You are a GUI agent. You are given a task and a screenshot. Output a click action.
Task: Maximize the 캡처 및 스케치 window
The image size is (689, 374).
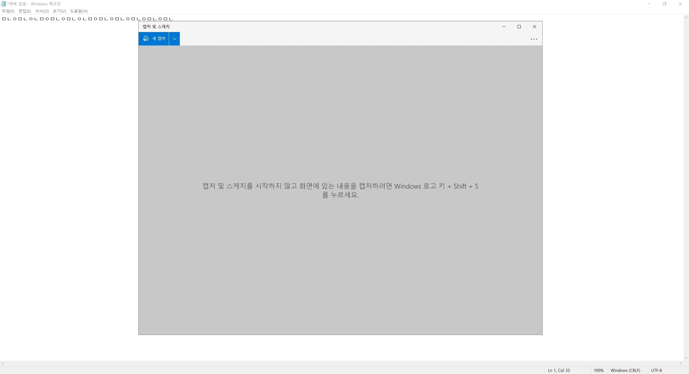click(519, 27)
